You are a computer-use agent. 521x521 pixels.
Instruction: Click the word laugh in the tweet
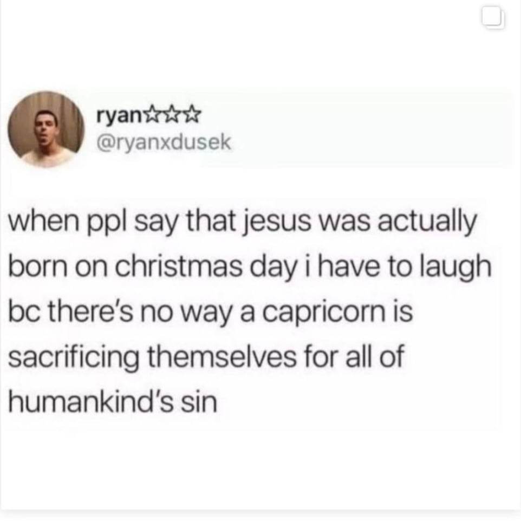click(455, 268)
